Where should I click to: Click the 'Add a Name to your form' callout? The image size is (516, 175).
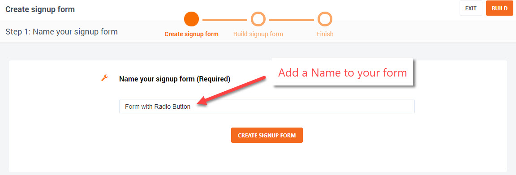coord(342,73)
